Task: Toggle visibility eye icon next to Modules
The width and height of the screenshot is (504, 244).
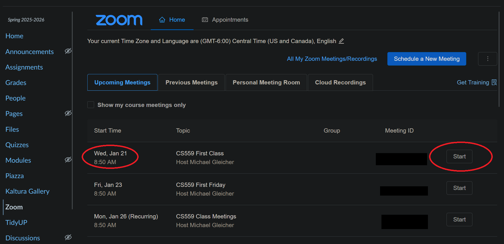Action: coord(68,160)
